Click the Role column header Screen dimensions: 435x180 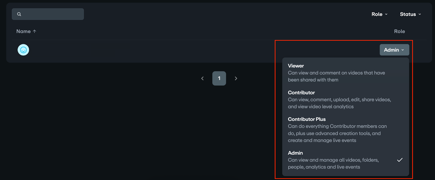399,31
